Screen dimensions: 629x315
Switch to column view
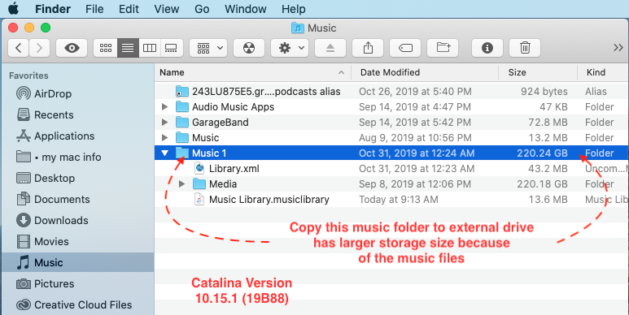pyautogui.click(x=150, y=48)
